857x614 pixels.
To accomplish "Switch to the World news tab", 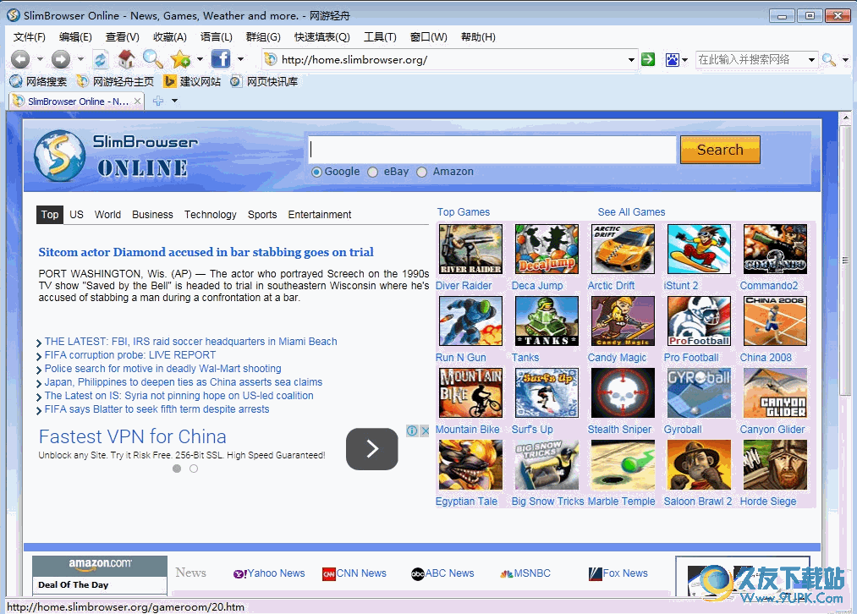I will [x=107, y=215].
